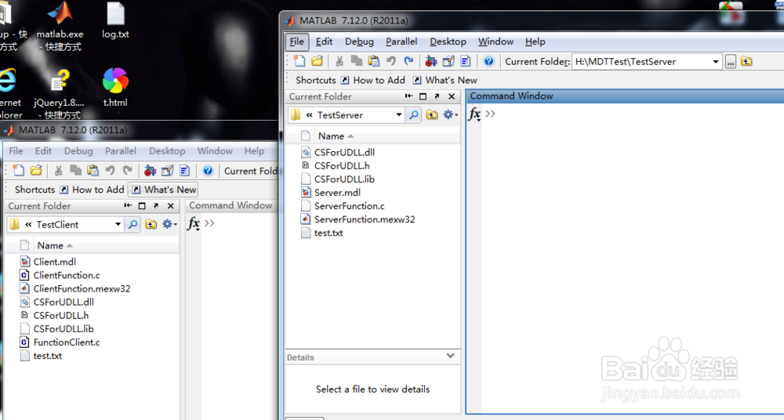This screenshot has width=784, height=420.
Task: Open Desktop menu in front MATLAB window
Action: 448,42
